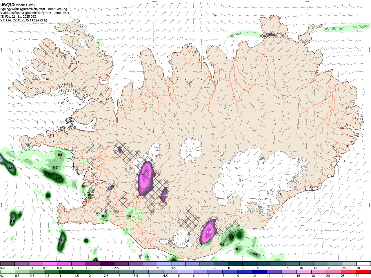The width and height of the screenshot is (371, 278).
Task: Click the 0.5–0.8 bright pink swatch in upper legend row
Action: (50, 264)
